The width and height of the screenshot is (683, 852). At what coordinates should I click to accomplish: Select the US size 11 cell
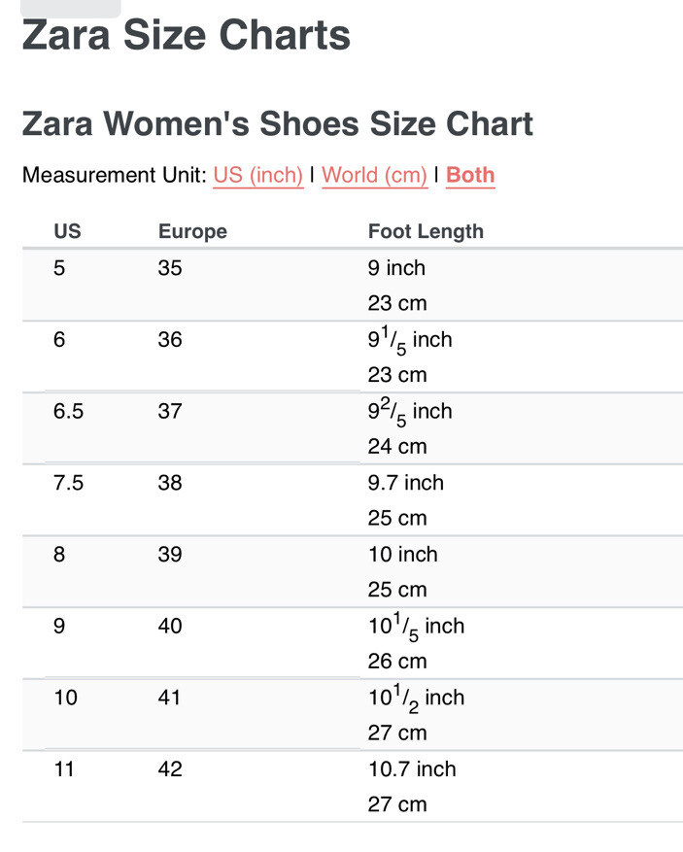[64, 769]
